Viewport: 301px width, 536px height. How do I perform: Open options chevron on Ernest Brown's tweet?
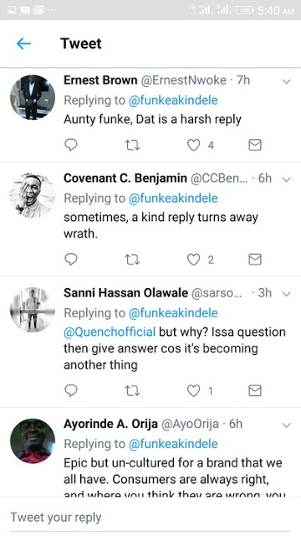click(287, 81)
